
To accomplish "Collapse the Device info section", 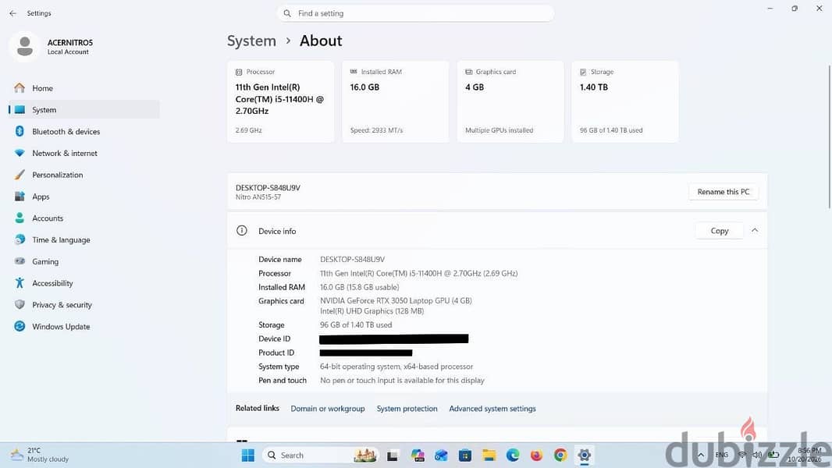I will [x=755, y=231].
